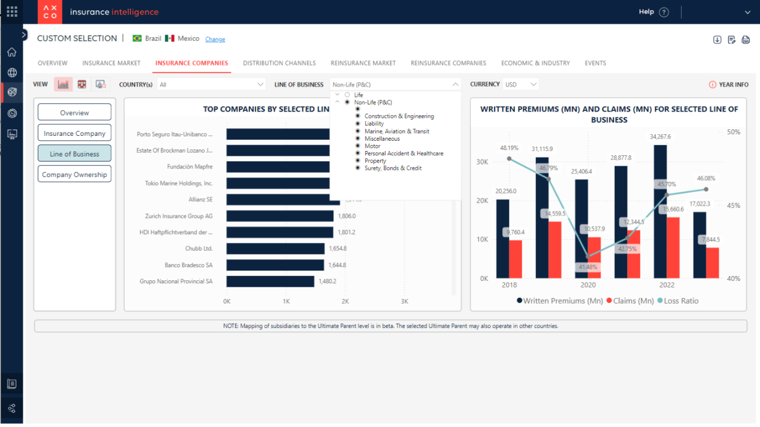Click the Insurance Company button
This screenshot has width=760, height=427.
[74, 133]
